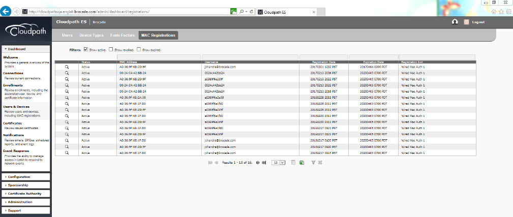The height and width of the screenshot is (217, 513).
Task: Go to next results page arrow
Action: [258, 163]
